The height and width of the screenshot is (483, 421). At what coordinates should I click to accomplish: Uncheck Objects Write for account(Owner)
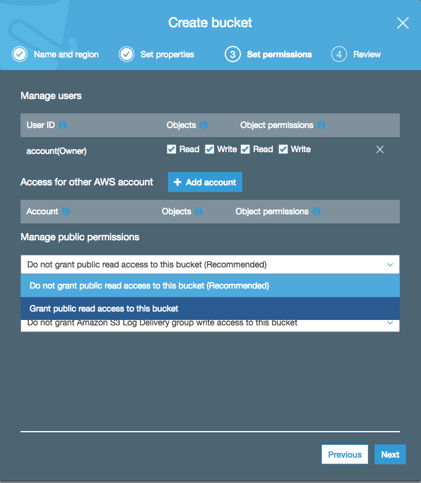pos(210,149)
